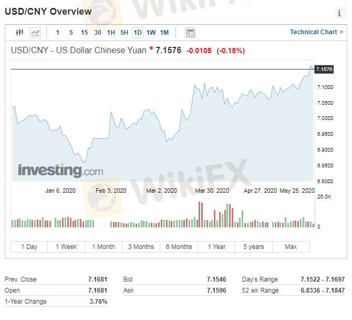Click the 1-Year Change value 3.76%
Image resolution: width=352 pixels, height=320 pixels.
(98, 302)
